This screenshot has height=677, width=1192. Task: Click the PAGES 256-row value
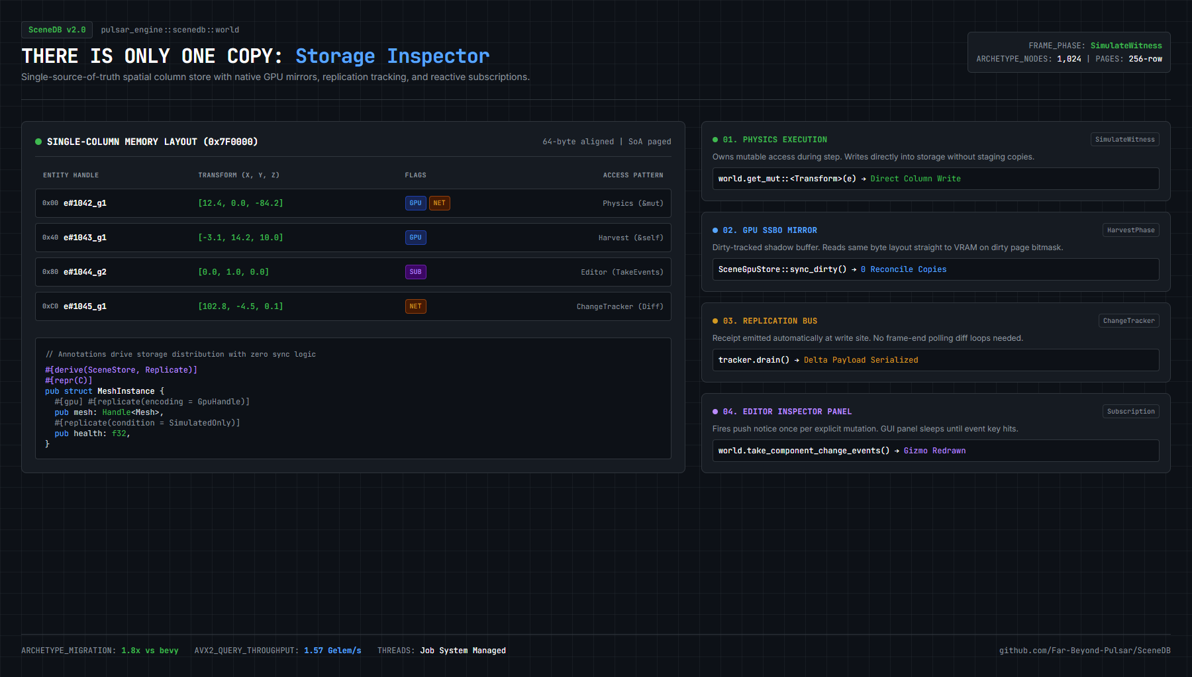click(x=1146, y=59)
